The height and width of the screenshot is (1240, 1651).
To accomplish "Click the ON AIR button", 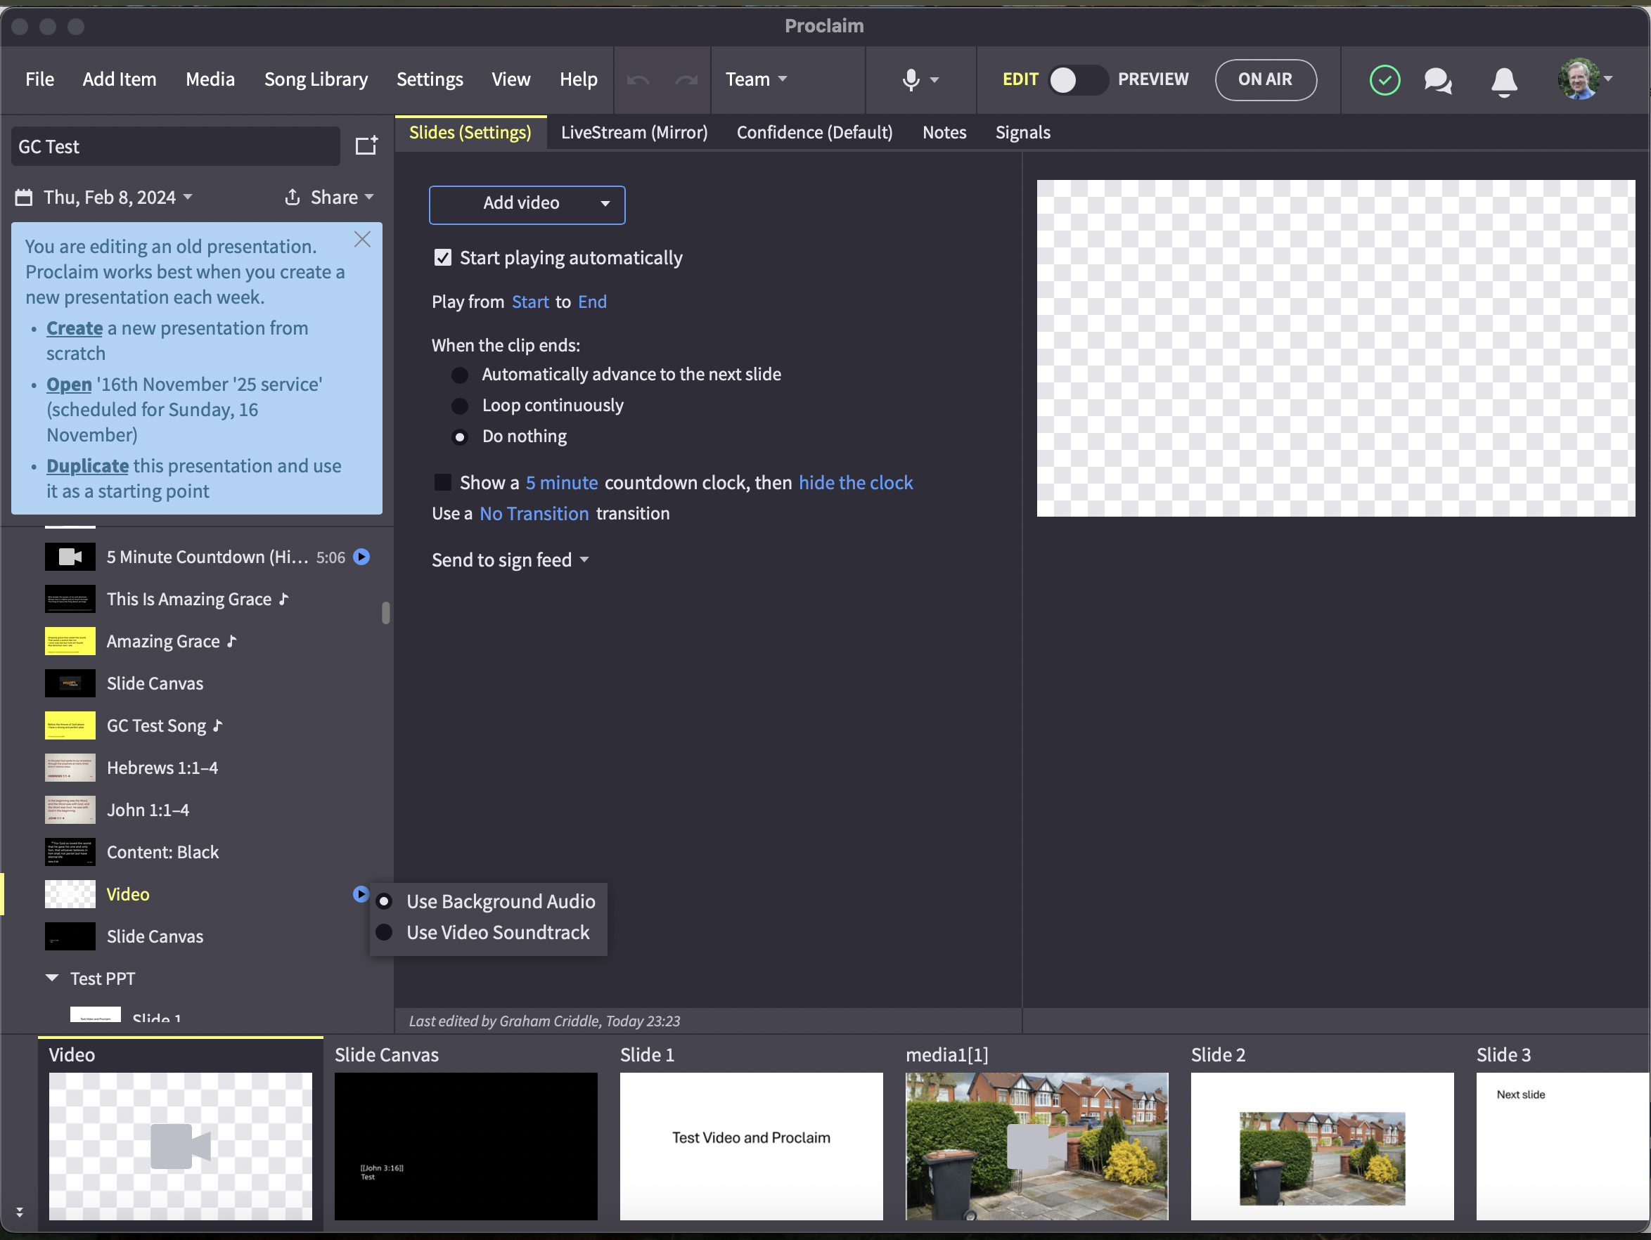I will (1264, 80).
